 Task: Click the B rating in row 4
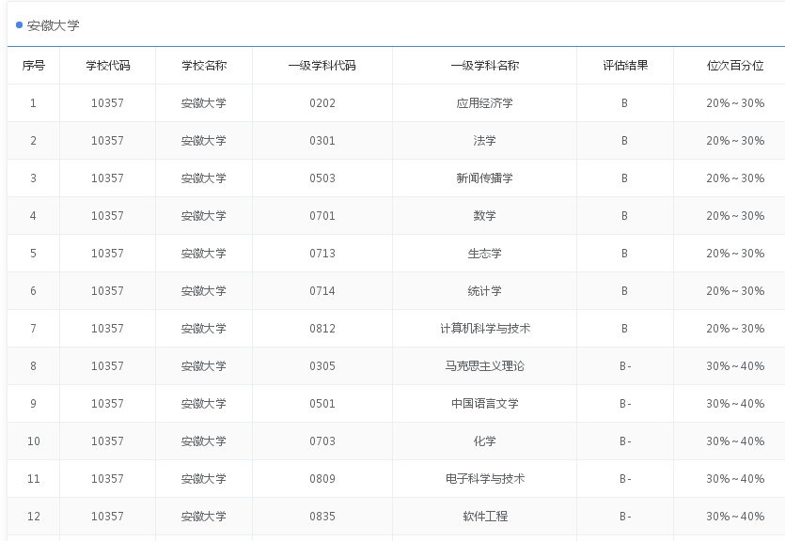click(x=624, y=216)
